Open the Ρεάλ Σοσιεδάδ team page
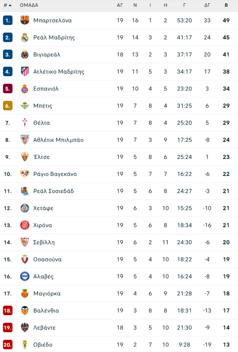 point(53,191)
